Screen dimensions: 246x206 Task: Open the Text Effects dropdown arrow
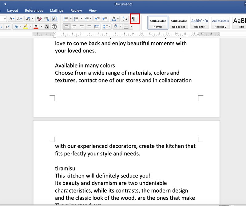[x=20, y=27]
